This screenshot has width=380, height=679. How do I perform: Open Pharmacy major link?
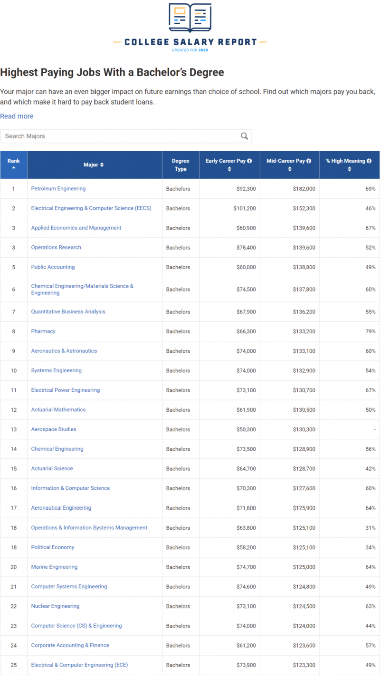pyautogui.click(x=43, y=331)
